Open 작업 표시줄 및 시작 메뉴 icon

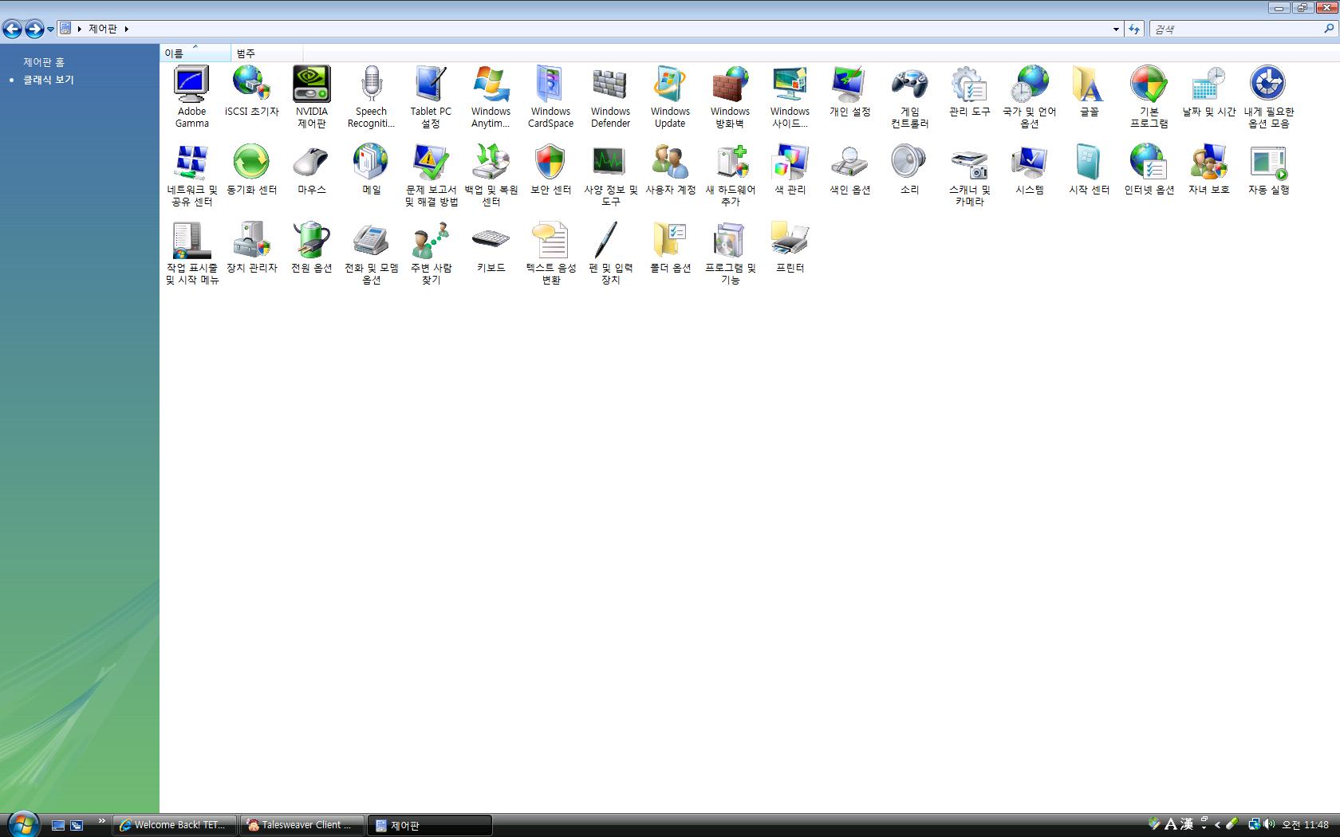[x=191, y=241]
